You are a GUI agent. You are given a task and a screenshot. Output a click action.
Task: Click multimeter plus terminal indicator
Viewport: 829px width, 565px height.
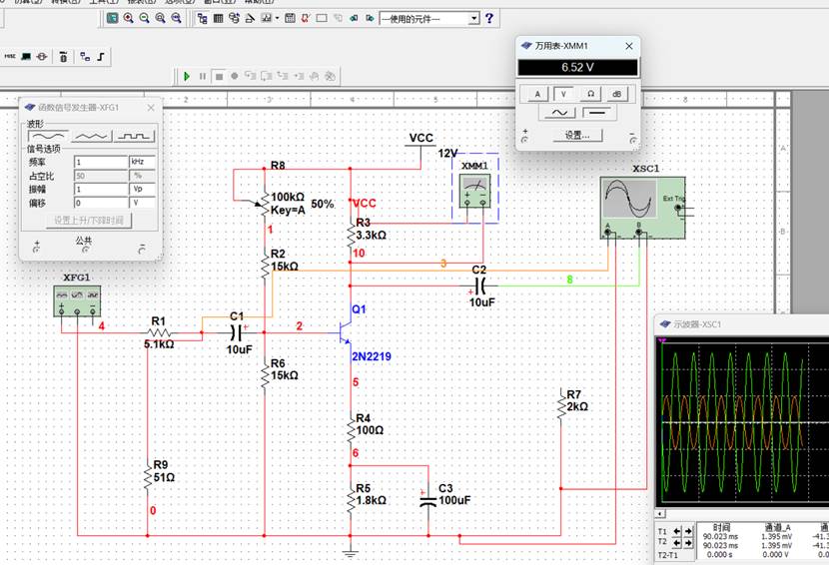pyautogui.click(x=524, y=140)
